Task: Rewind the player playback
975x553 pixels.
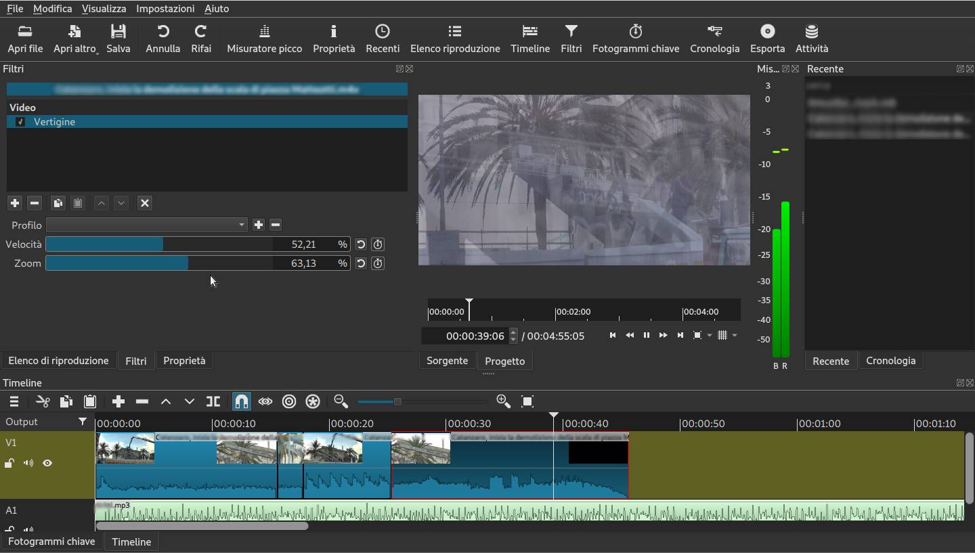Action: click(630, 335)
